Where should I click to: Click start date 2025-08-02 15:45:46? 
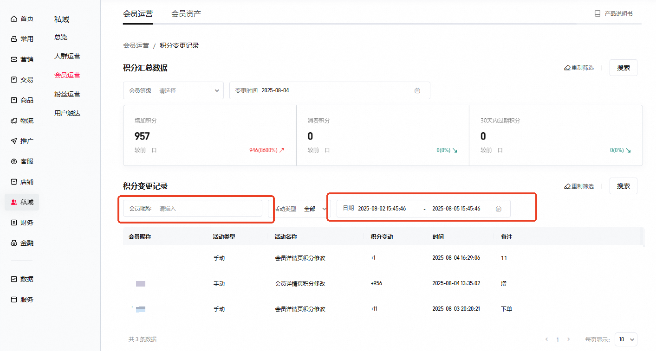tap(382, 209)
